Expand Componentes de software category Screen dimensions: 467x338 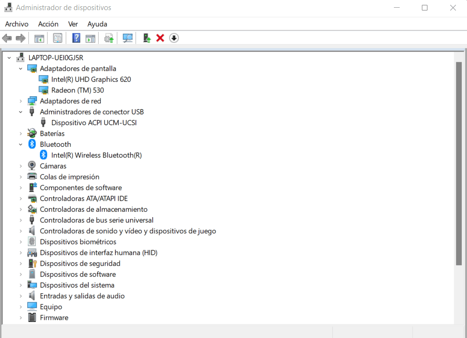point(21,188)
